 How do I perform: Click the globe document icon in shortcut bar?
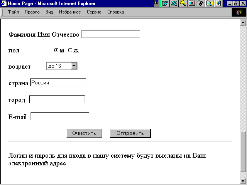(218, 3)
